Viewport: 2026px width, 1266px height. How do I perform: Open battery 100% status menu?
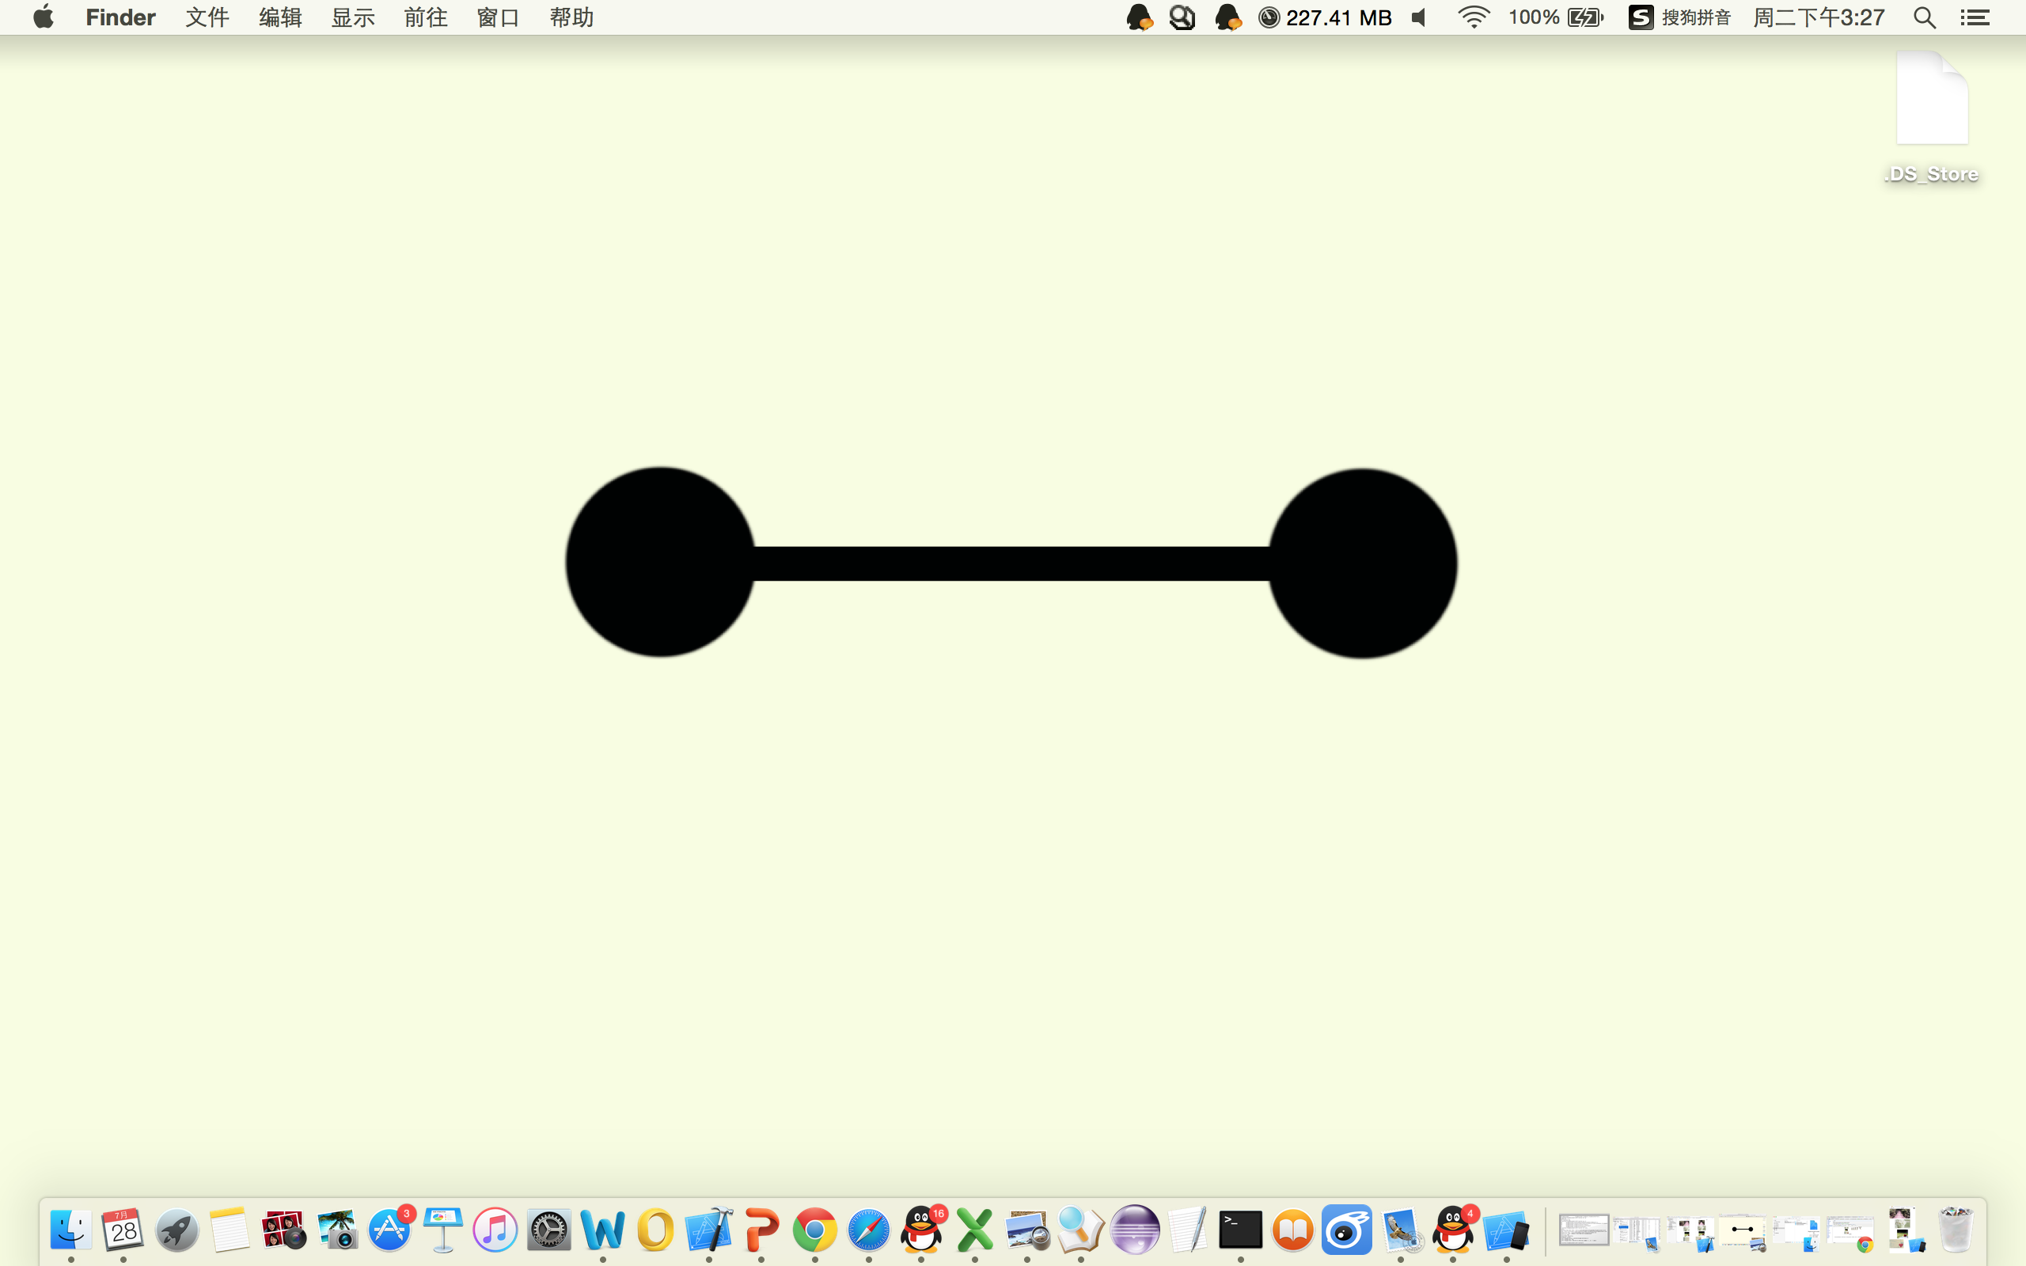click(x=1555, y=17)
